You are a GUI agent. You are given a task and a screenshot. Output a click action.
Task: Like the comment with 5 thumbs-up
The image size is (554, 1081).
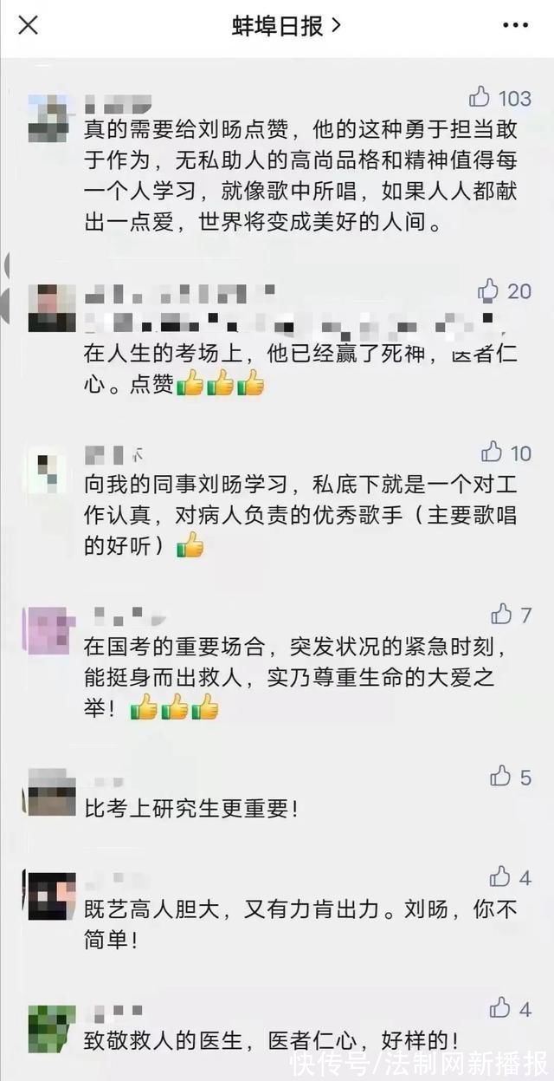(501, 777)
